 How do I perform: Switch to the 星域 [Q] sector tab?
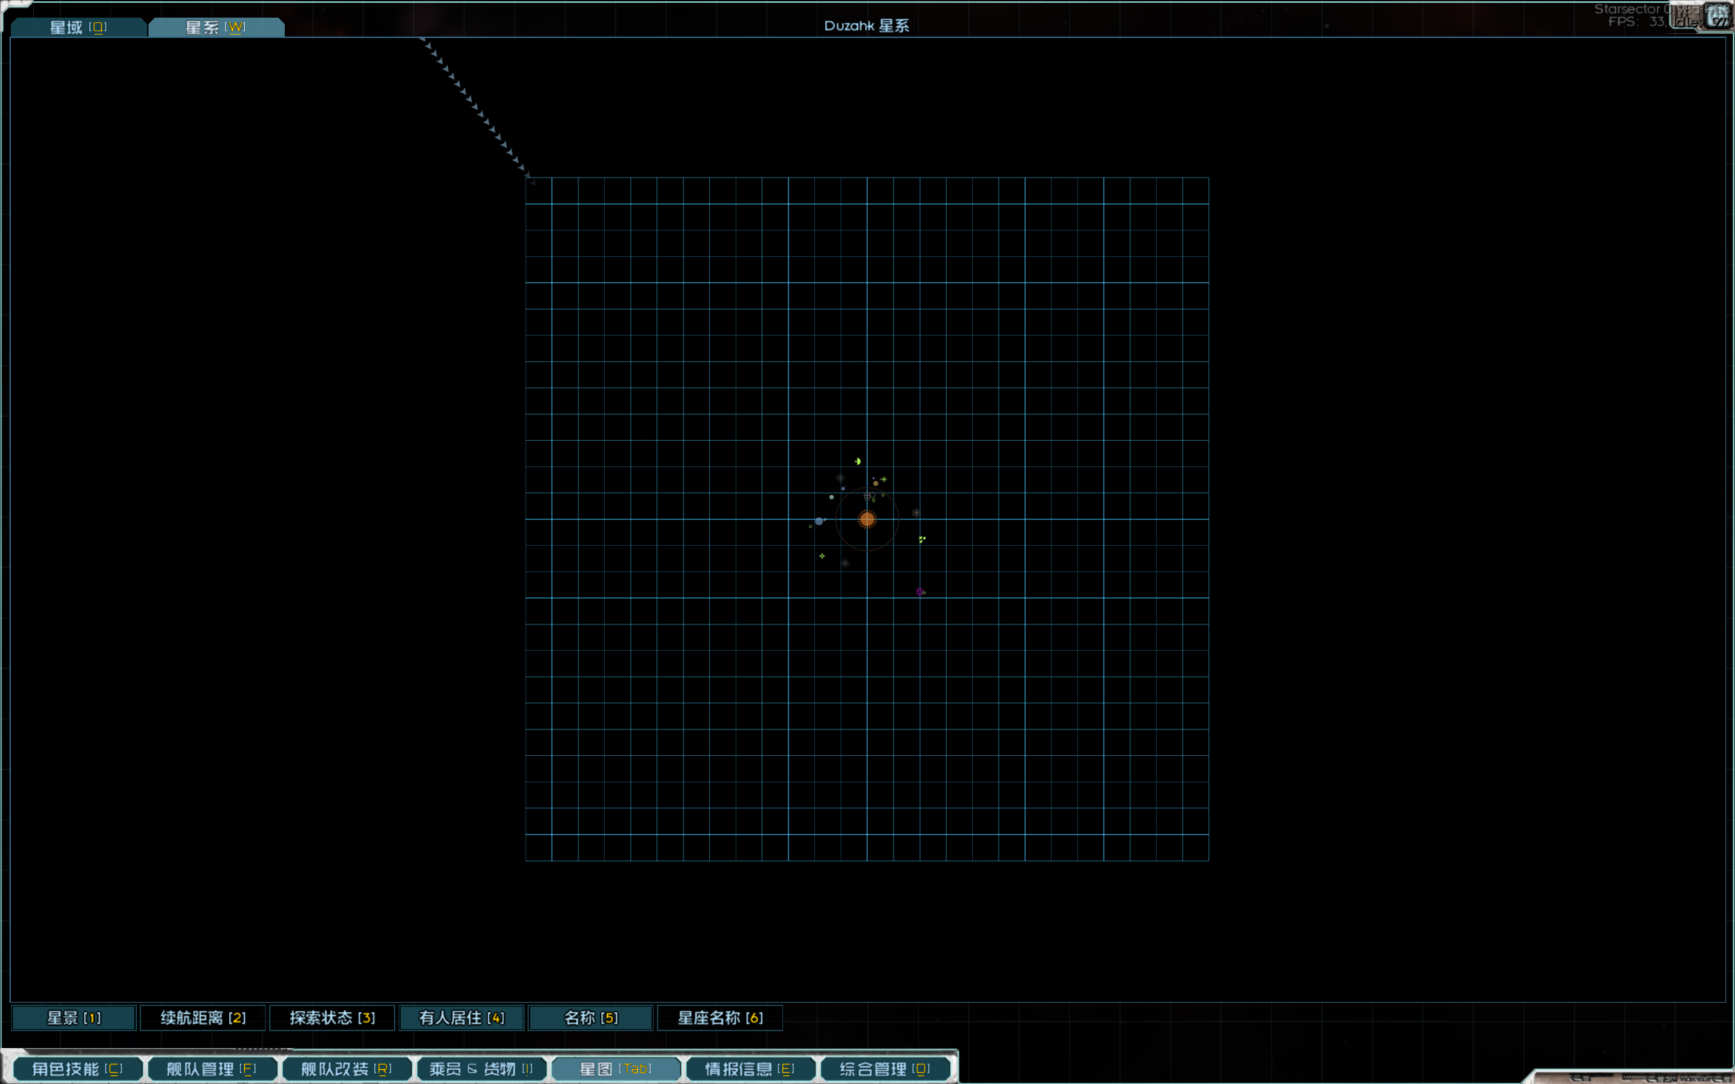pyautogui.click(x=78, y=27)
